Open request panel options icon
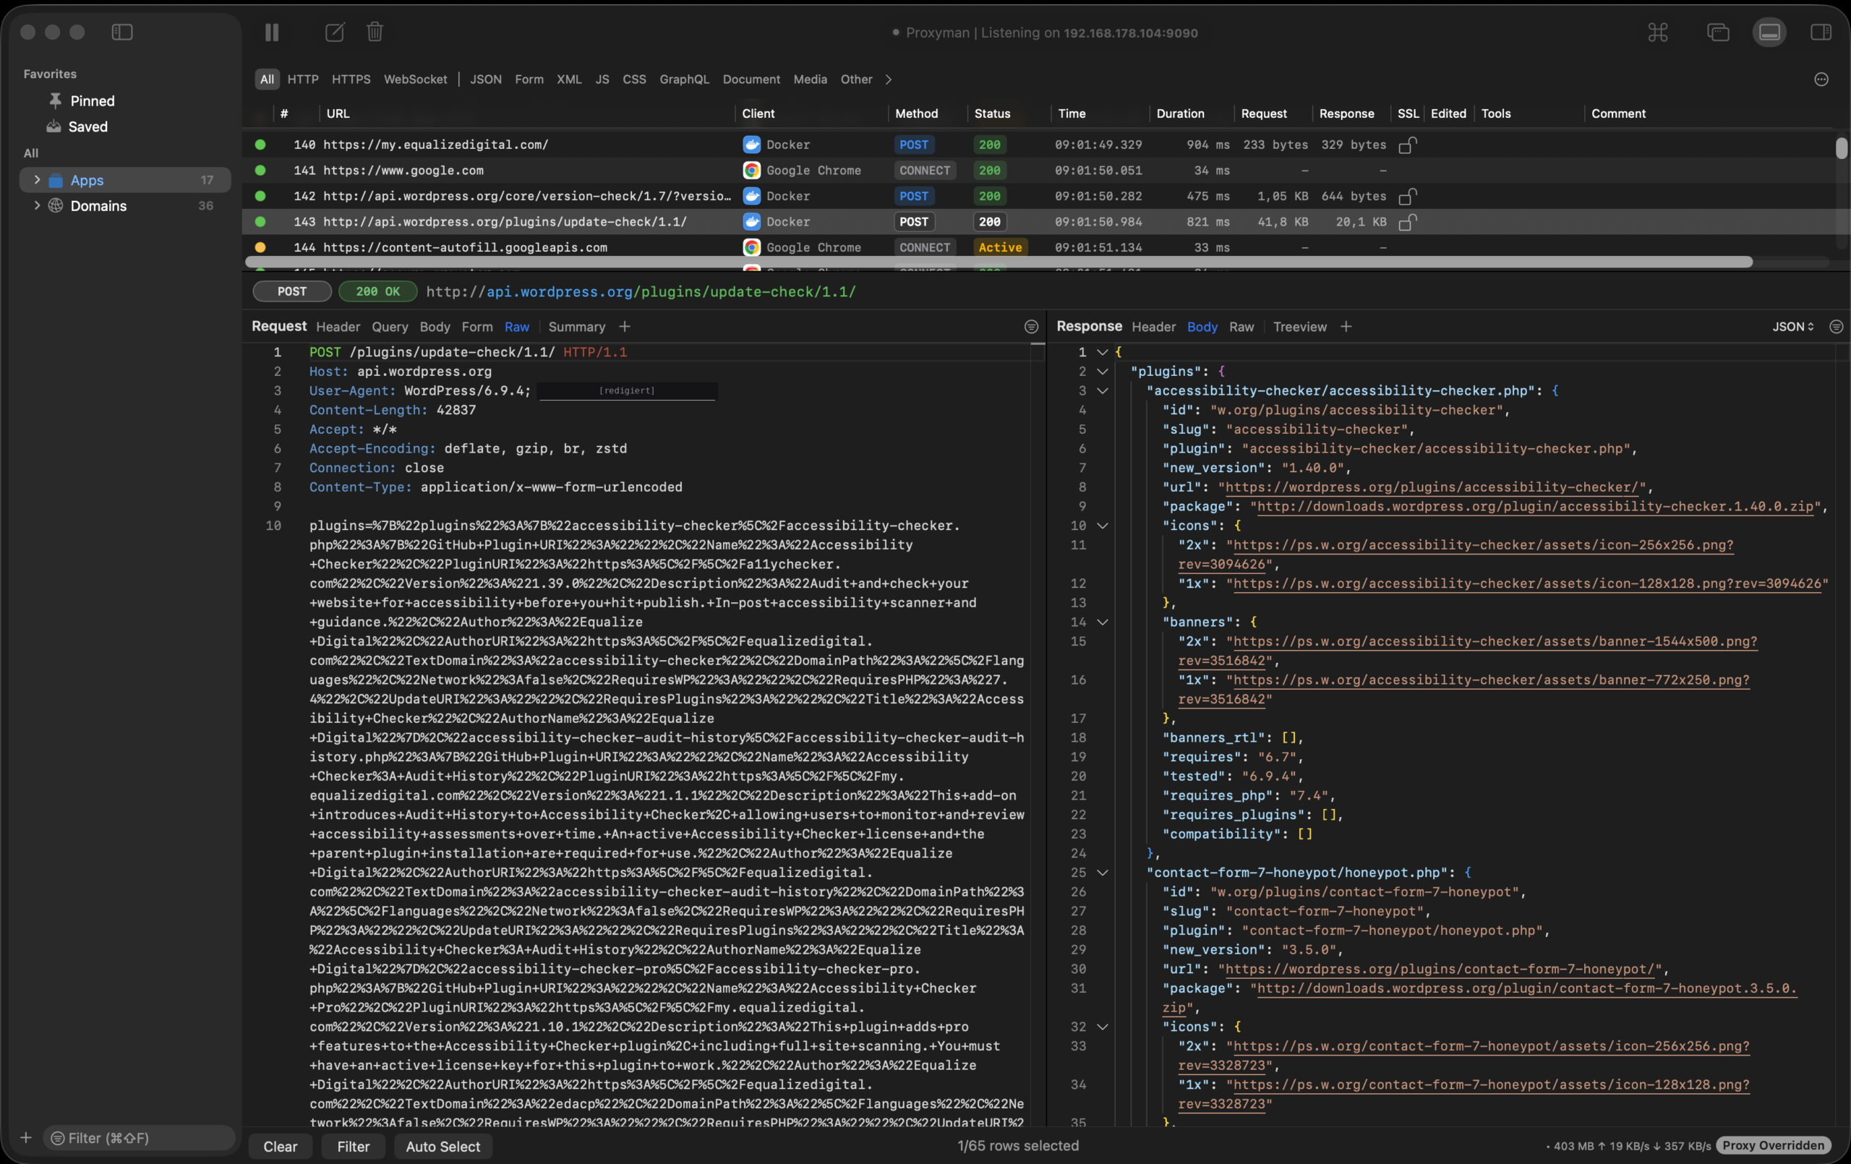 click(x=1032, y=327)
